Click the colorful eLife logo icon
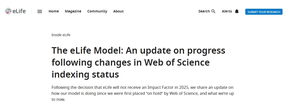This screenshot has height=109, width=294. (8, 11)
